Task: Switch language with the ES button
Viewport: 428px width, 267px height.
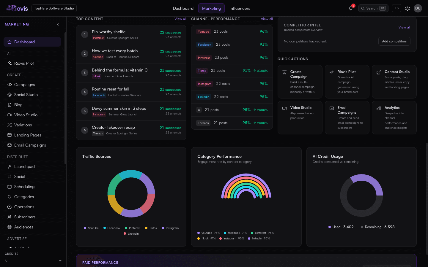Action: pos(396,8)
